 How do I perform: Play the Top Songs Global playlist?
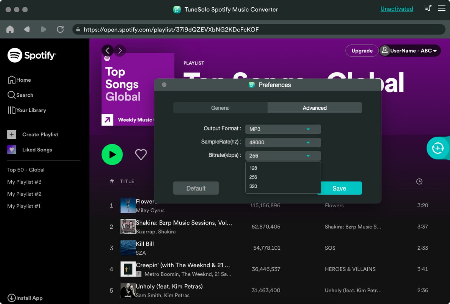click(x=112, y=154)
